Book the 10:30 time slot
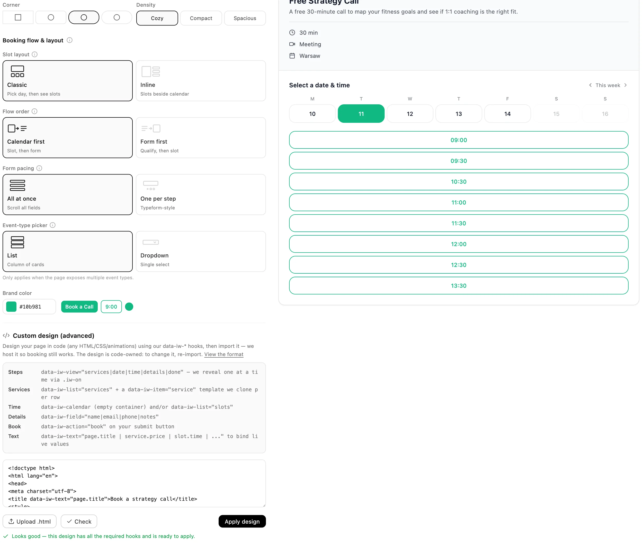Viewport: 643px width, 557px height. [458, 182]
